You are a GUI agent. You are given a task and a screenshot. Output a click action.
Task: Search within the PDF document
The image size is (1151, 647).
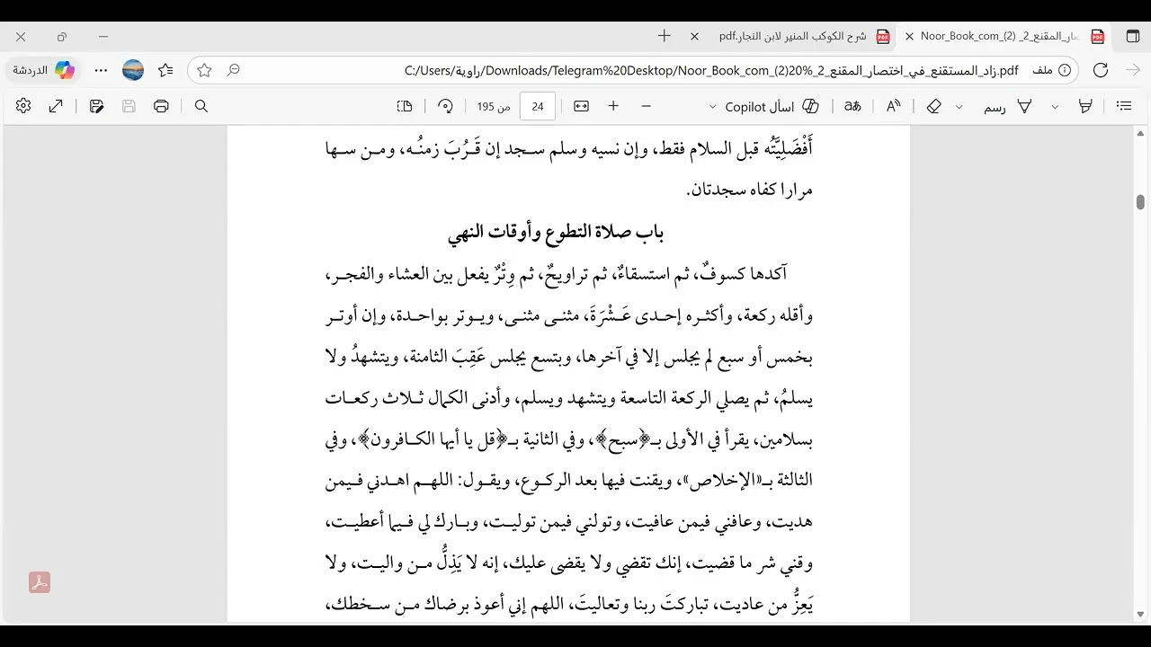click(201, 106)
